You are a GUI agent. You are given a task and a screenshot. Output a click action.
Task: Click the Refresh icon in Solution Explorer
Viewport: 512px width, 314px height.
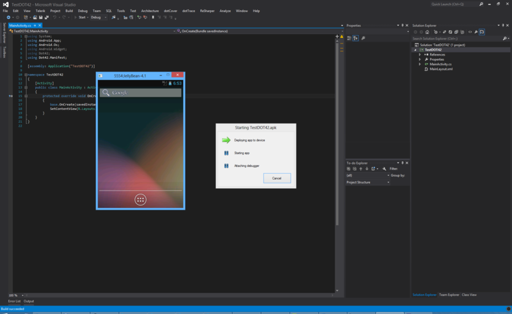451,31
